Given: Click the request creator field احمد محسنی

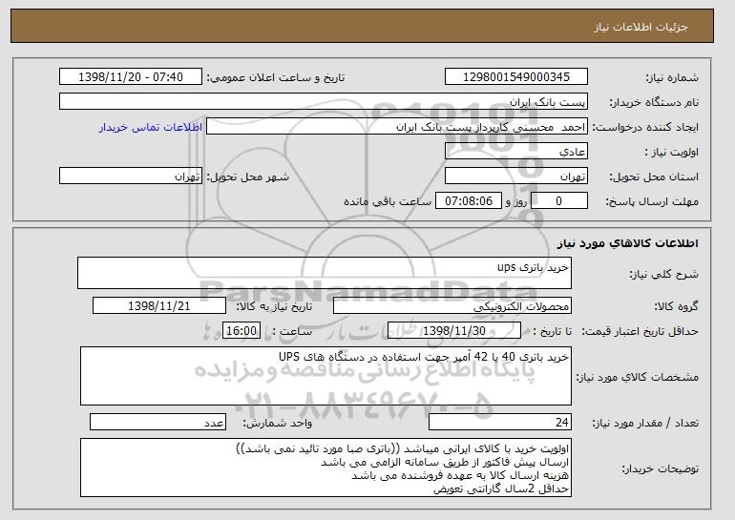Looking at the screenshot, I should (397, 127).
